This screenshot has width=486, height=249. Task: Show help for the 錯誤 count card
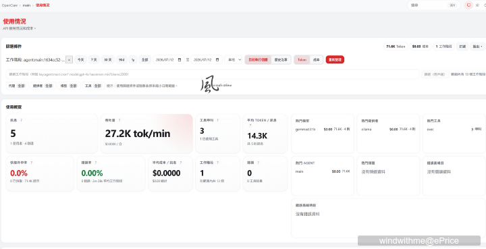click(x=258, y=163)
